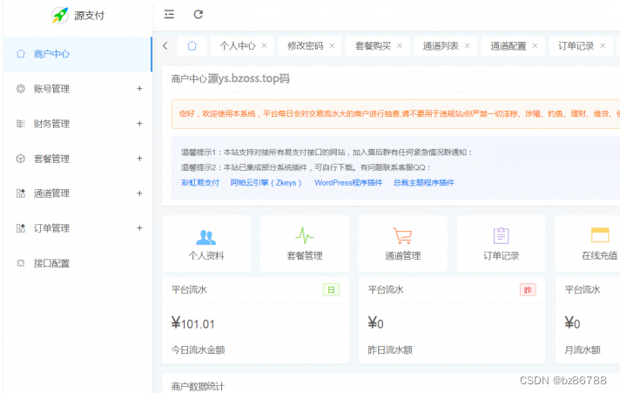Open 财务管理 in the sidebar
The height and width of the screenshot is (393, 620).
(77, 124)
